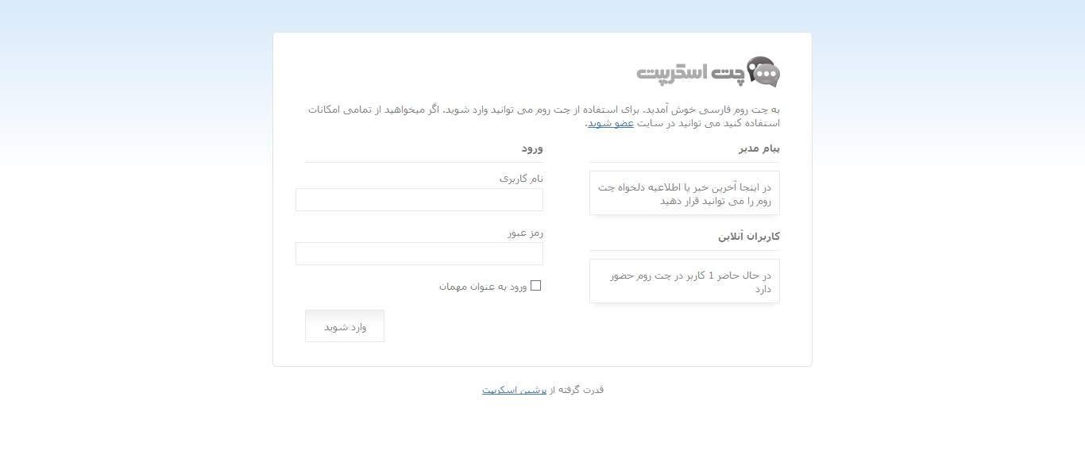Click the chat bubble logo icon
This screenshot has width=1085, height=474.
(763, 72)
